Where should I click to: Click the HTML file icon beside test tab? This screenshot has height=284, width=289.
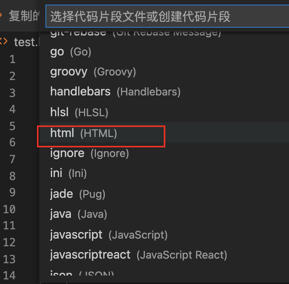4,41
